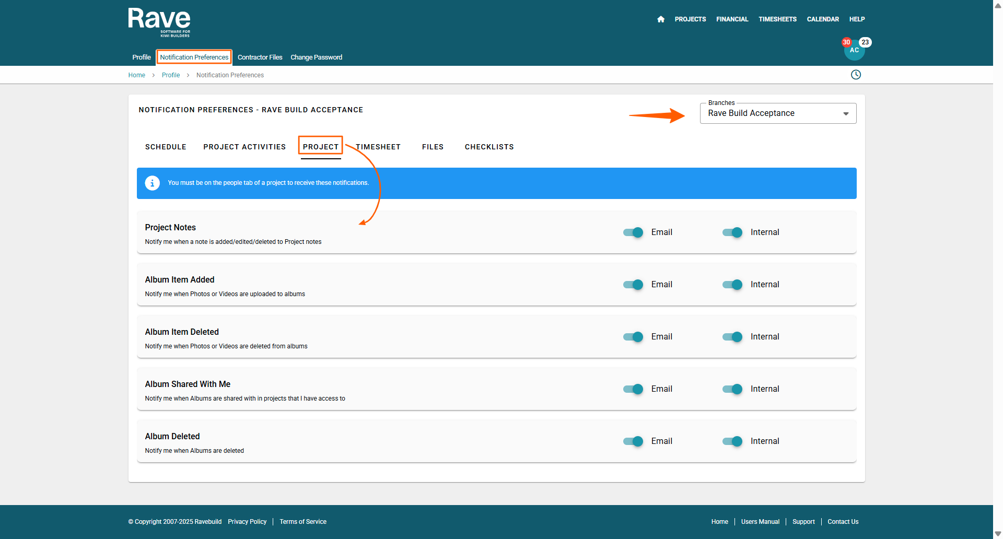
Task: Select the Project tab
Action: [x=321, y=147]
